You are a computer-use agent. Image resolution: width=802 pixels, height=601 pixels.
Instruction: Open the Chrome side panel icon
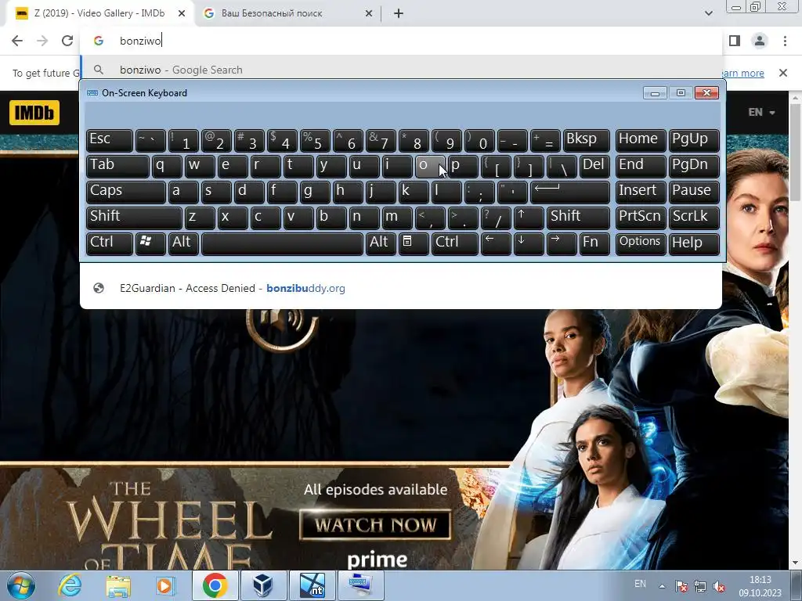click(x=735, y=41)
